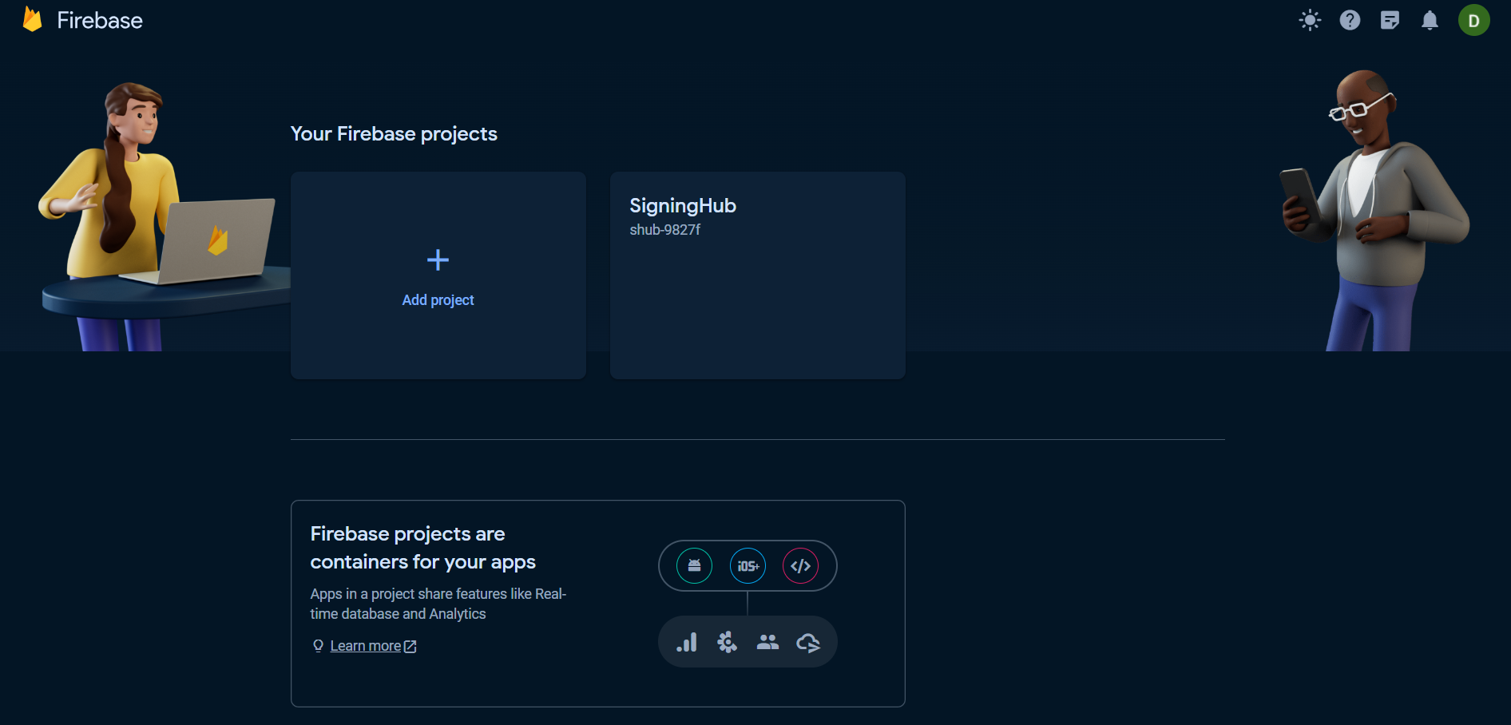
Task: Click the Apps in a project description
Action: point(438,604)
